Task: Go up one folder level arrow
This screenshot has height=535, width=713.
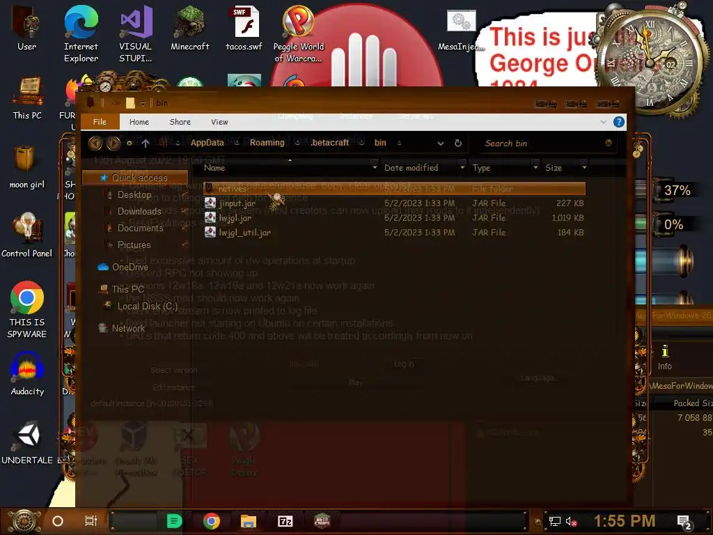Action: coord(146,144)
